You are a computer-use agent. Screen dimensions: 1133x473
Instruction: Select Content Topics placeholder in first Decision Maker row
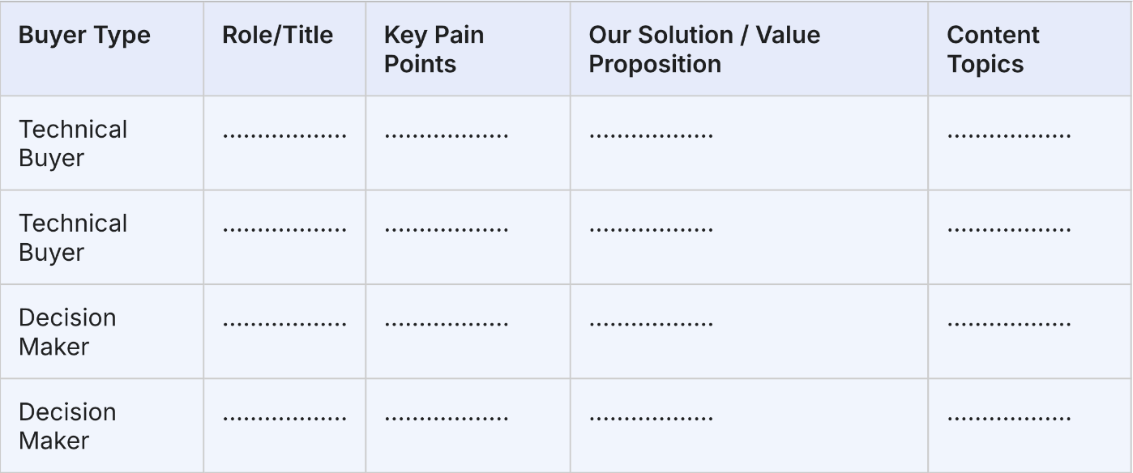[1009, 323]
